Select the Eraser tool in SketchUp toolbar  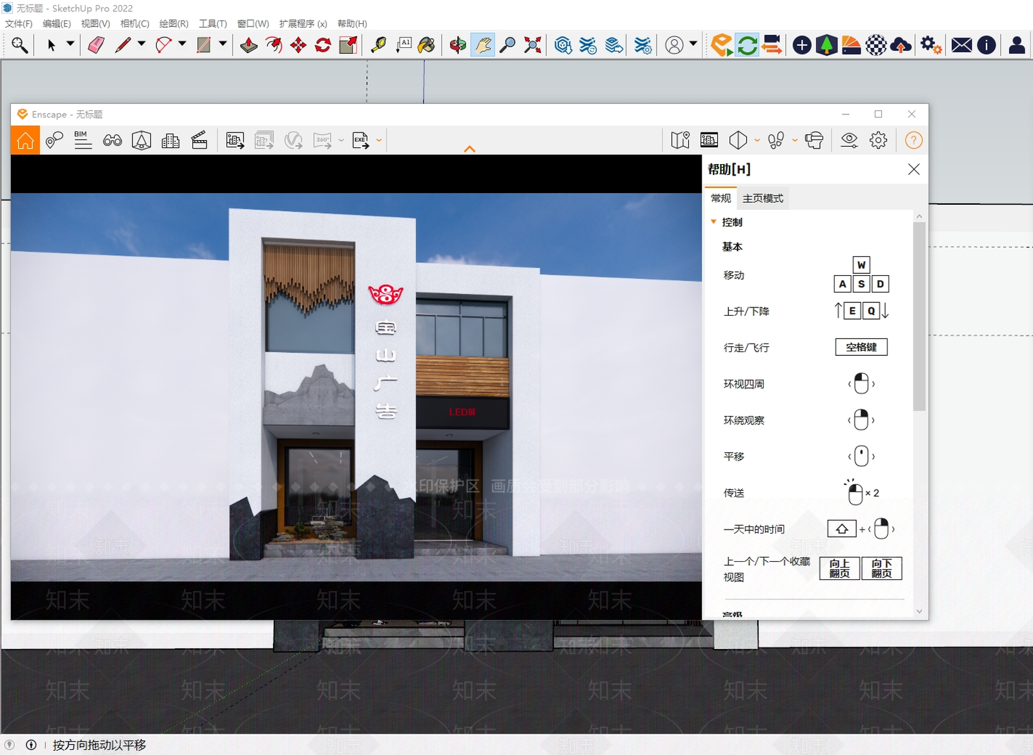coord(96,45)
